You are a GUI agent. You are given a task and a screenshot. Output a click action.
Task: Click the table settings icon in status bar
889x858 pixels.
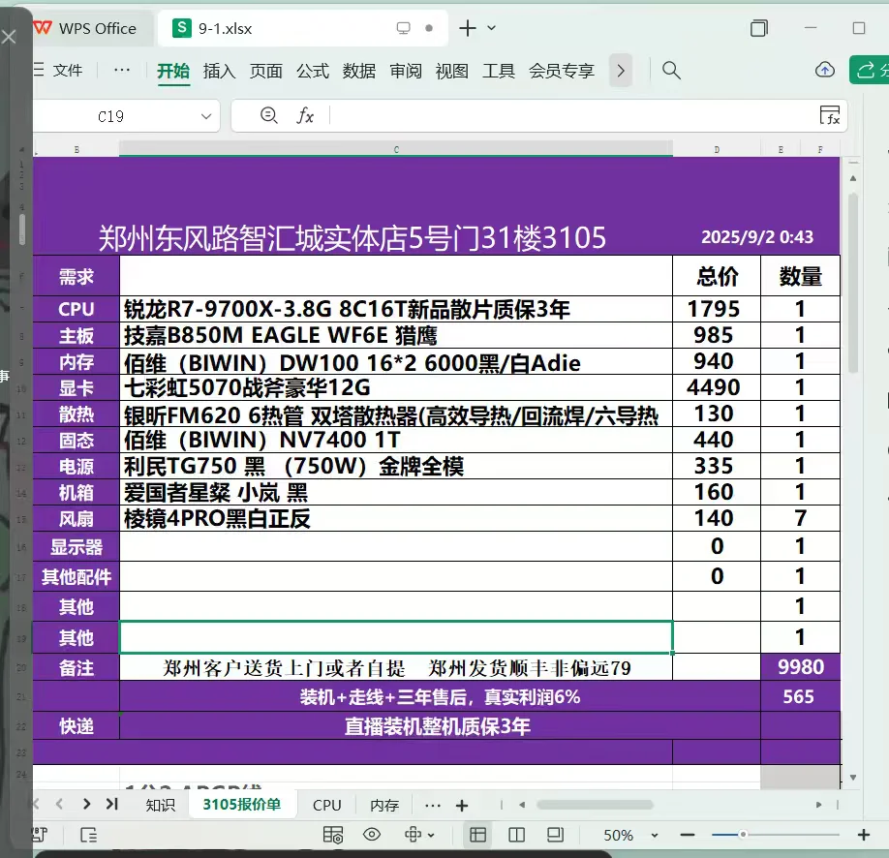tap(333, 835)
